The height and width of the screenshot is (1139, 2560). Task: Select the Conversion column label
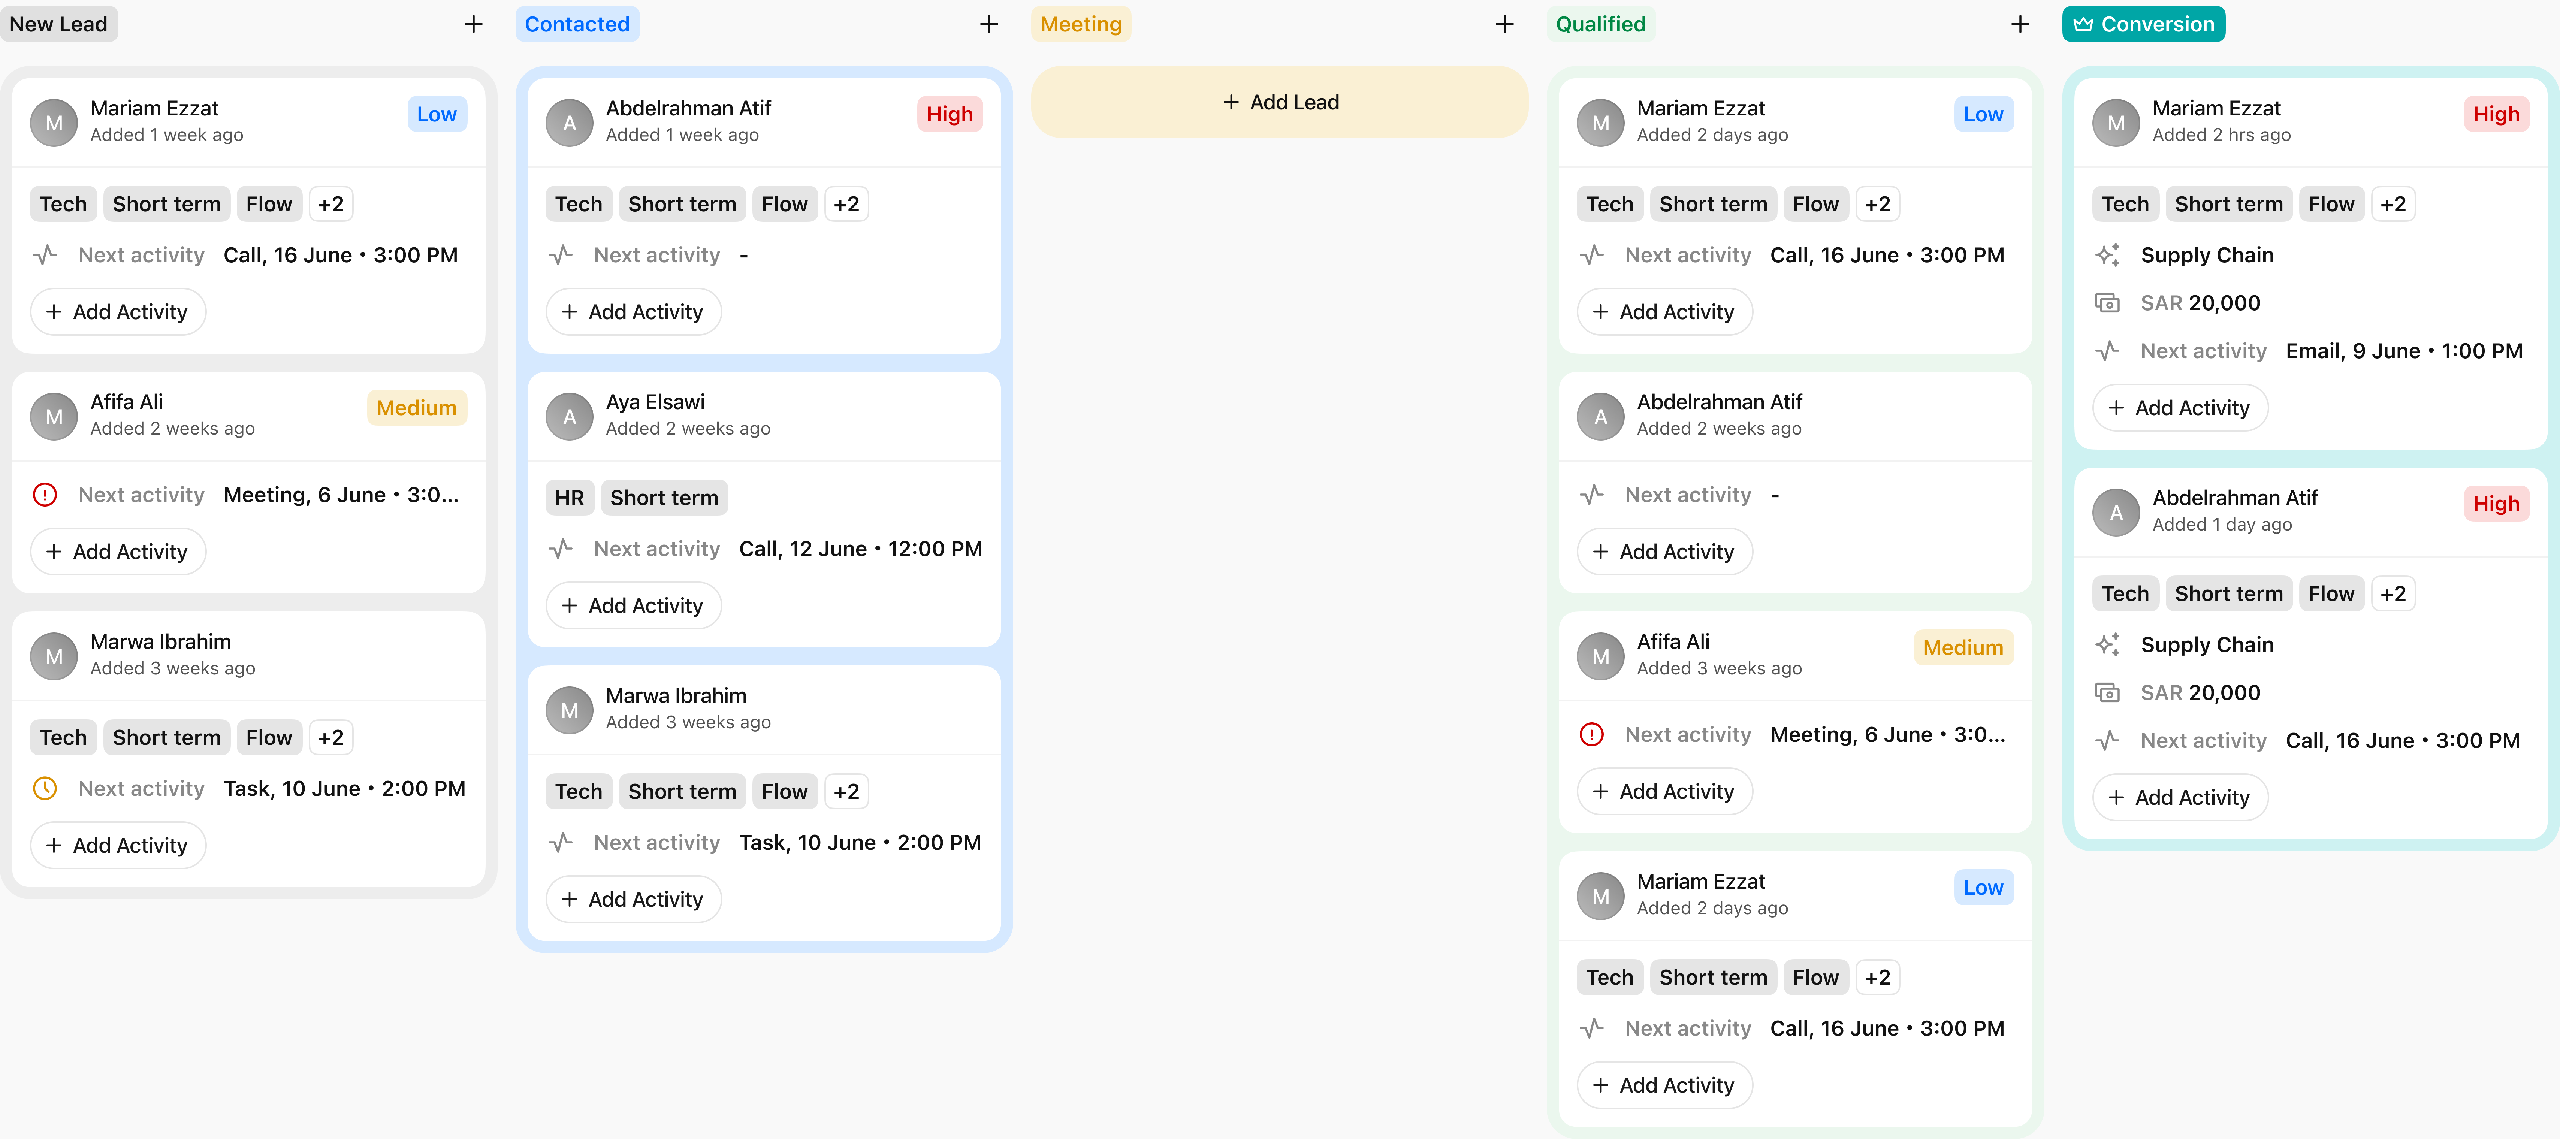coord(2144,24)
